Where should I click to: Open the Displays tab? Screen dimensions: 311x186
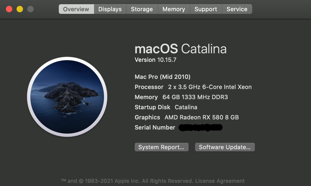tap(110, 9)
